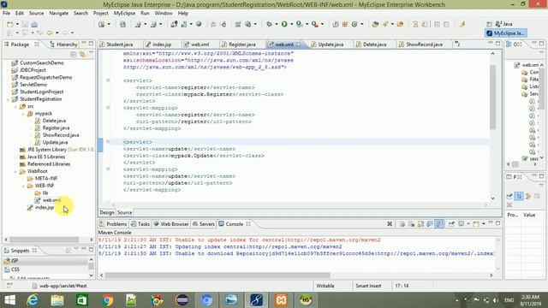The image size is (548, 308).
Task: Open the Navigate menu
Action: tap(58, 14)
